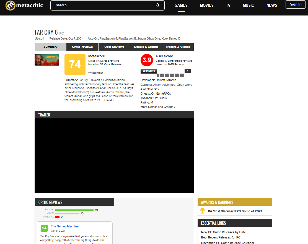Open the TV navigation menu
The image size is (308, 244).
tap(228, 5)
